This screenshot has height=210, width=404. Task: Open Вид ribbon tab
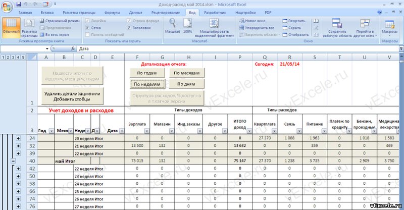click(192, 13)
